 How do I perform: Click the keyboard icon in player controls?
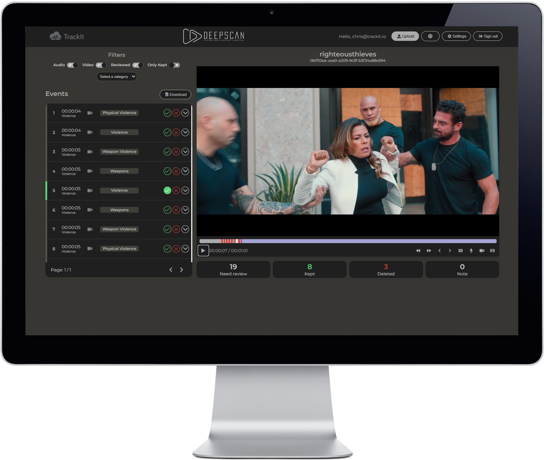click(492, 251)
